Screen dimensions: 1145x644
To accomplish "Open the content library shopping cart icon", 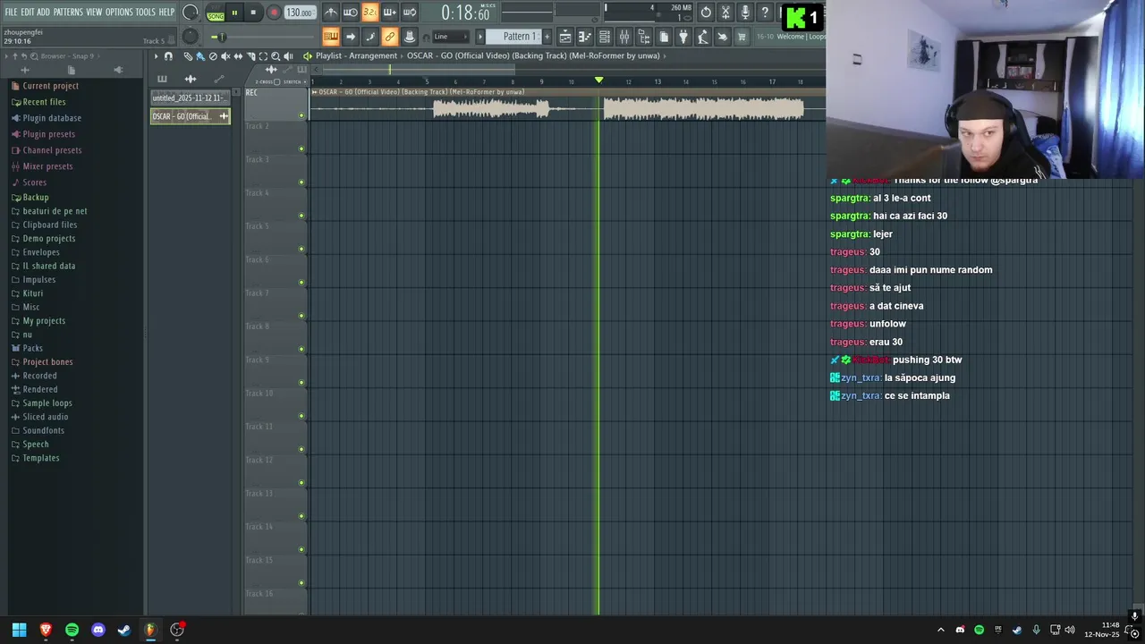I will 741,37.
